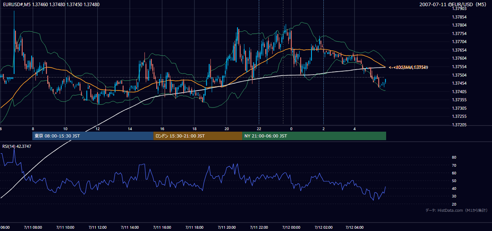The height and width of the screenshot is (231, 492).
Task: Click bottom time label 7/12 02:00
Action: click(x=323, y=228)
